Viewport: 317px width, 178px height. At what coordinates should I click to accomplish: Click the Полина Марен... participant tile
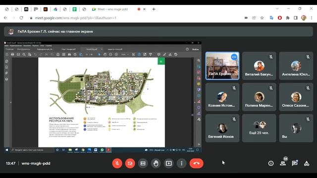(x=259, y=97)
